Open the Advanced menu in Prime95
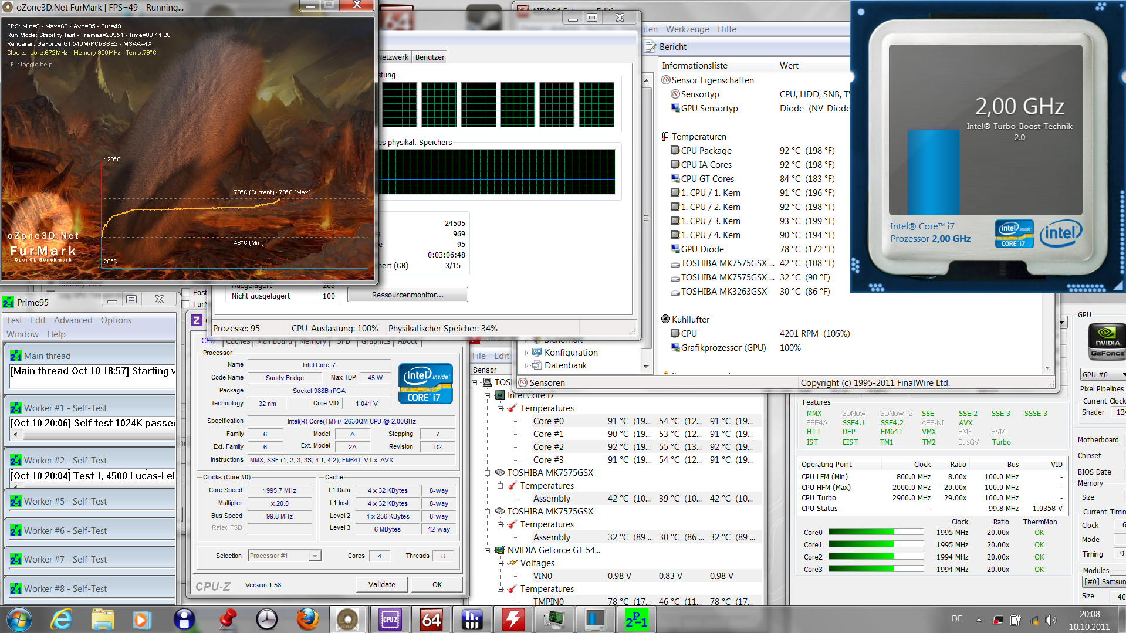Screen dimensions: 1126x633 (x=73, y=320)
